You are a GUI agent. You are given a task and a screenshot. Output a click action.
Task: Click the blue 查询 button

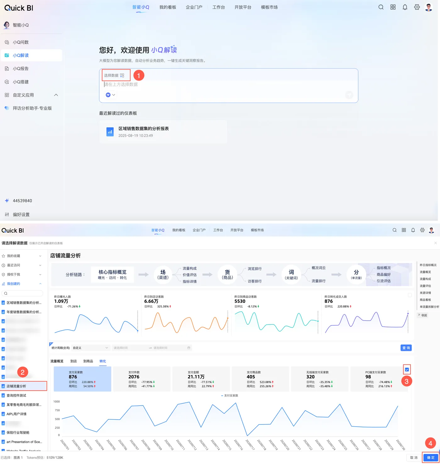click(x=406, y=348)
